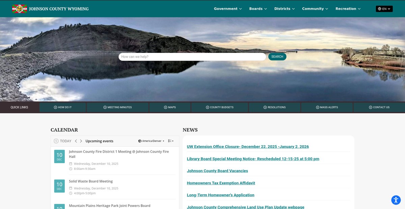Expand the Boards menu

coord(258,9)
